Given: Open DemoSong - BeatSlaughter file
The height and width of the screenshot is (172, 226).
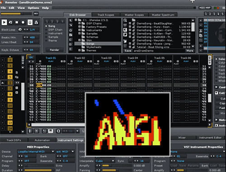Looking at the screenshot, I should coord(155,23).
